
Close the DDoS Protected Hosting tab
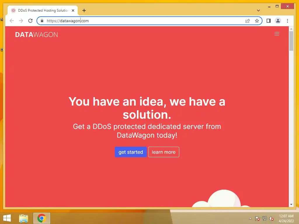point(73,10)
